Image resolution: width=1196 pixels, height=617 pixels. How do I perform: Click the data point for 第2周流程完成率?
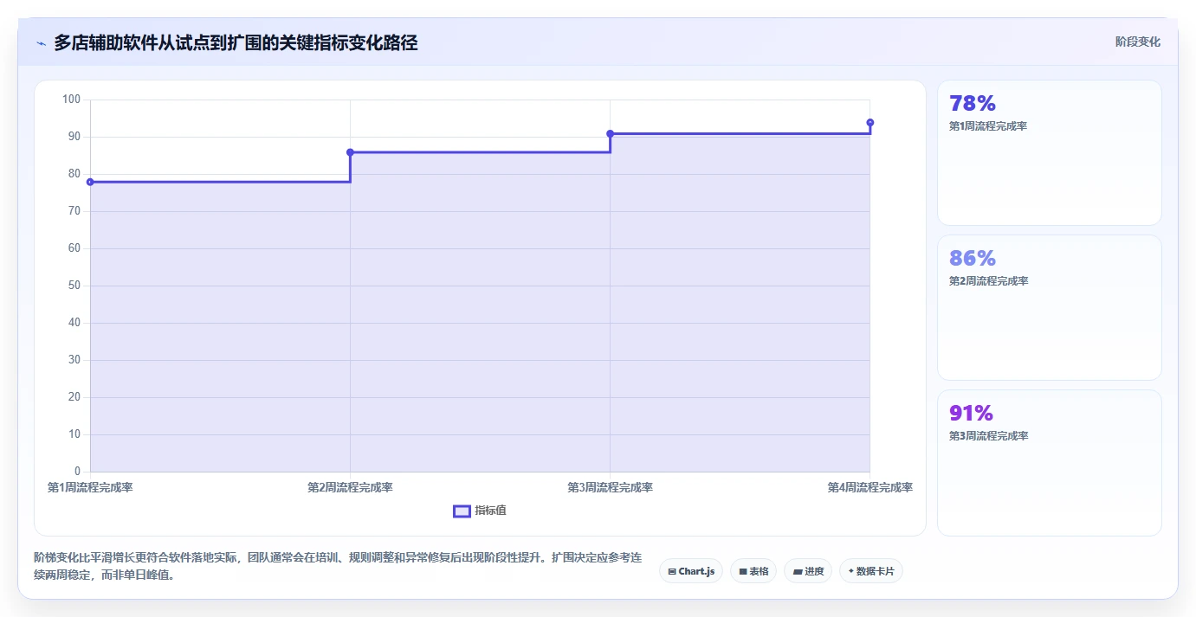(x=350, y=152)
